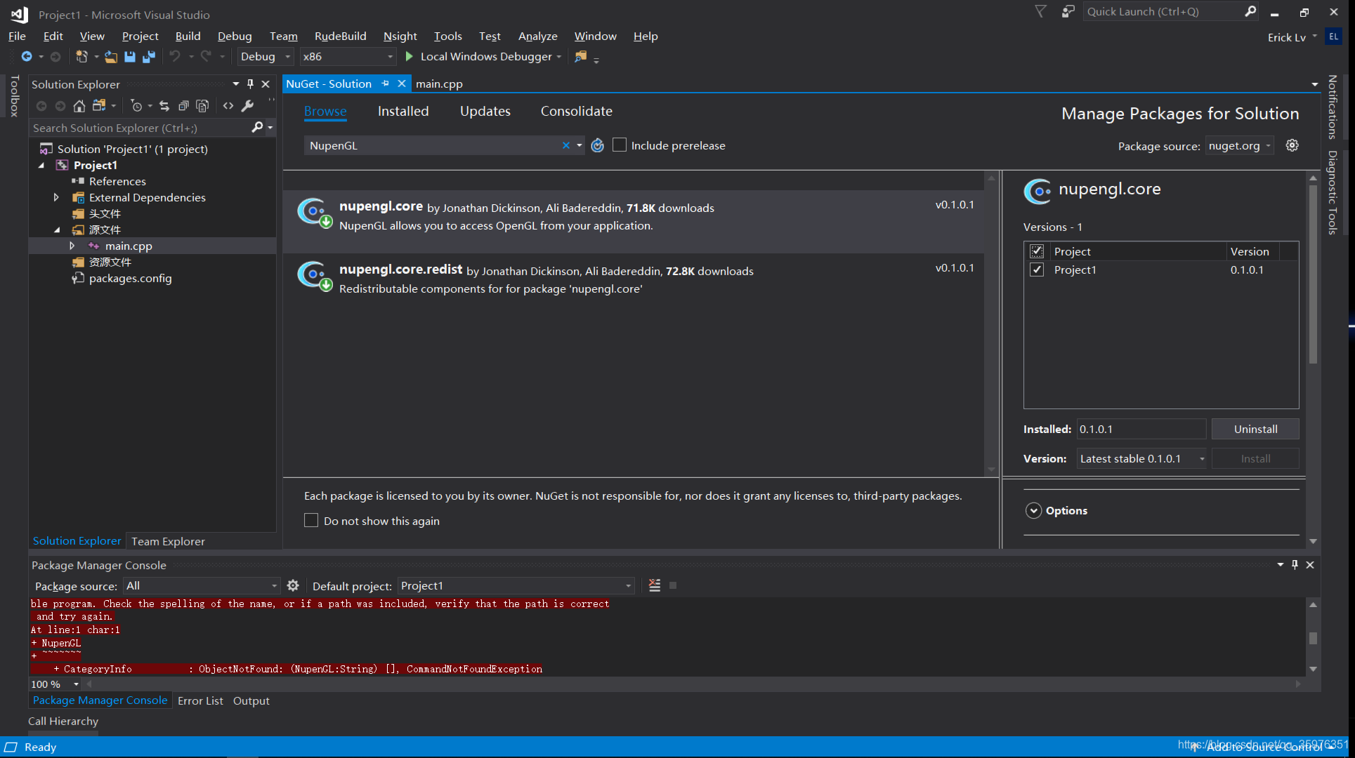
Task: Click the Save All icon
Action: click(x=149, y=57)
